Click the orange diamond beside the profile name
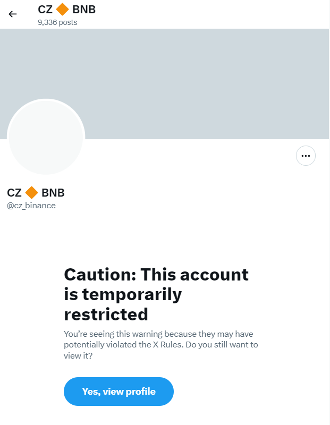This screenshot has height=425, width=330. (32, 192)
